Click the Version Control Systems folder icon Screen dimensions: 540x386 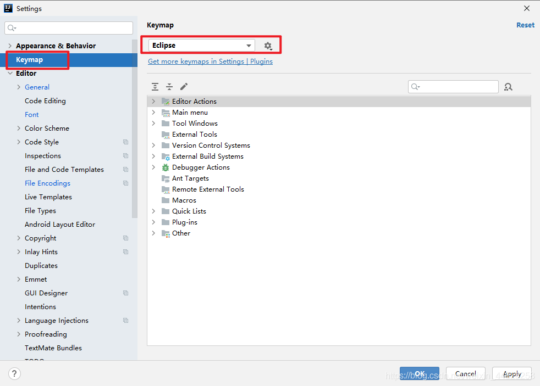tap(166, 146)
